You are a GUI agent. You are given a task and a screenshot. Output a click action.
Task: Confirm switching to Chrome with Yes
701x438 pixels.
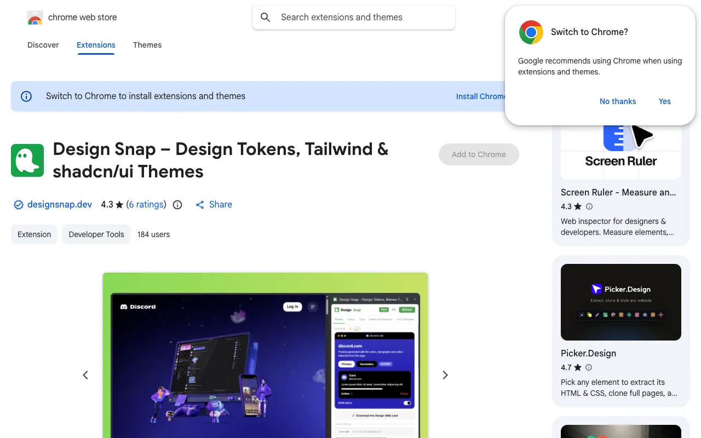coord(665,101)
